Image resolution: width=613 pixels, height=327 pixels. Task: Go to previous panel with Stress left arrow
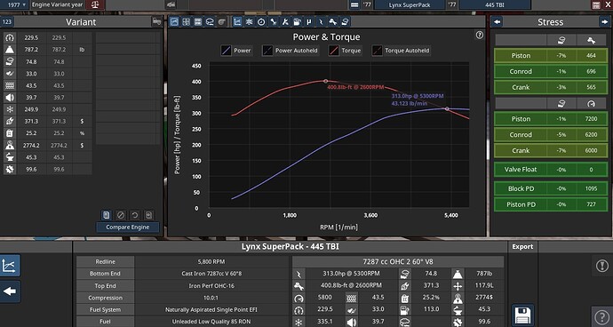click(x=498, y=22)
